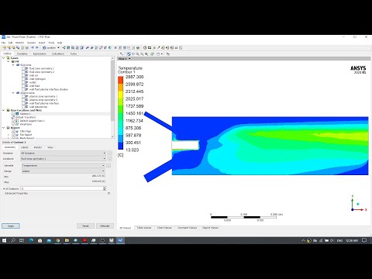Open the Timestep Selector clock icon
The width and height of the screenshot is (372, 279).
145,48
